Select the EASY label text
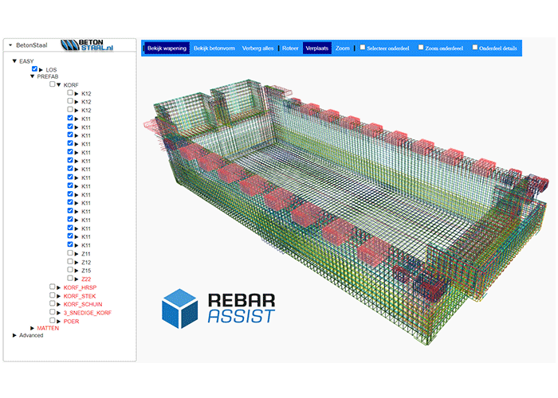 coord(26,61)
